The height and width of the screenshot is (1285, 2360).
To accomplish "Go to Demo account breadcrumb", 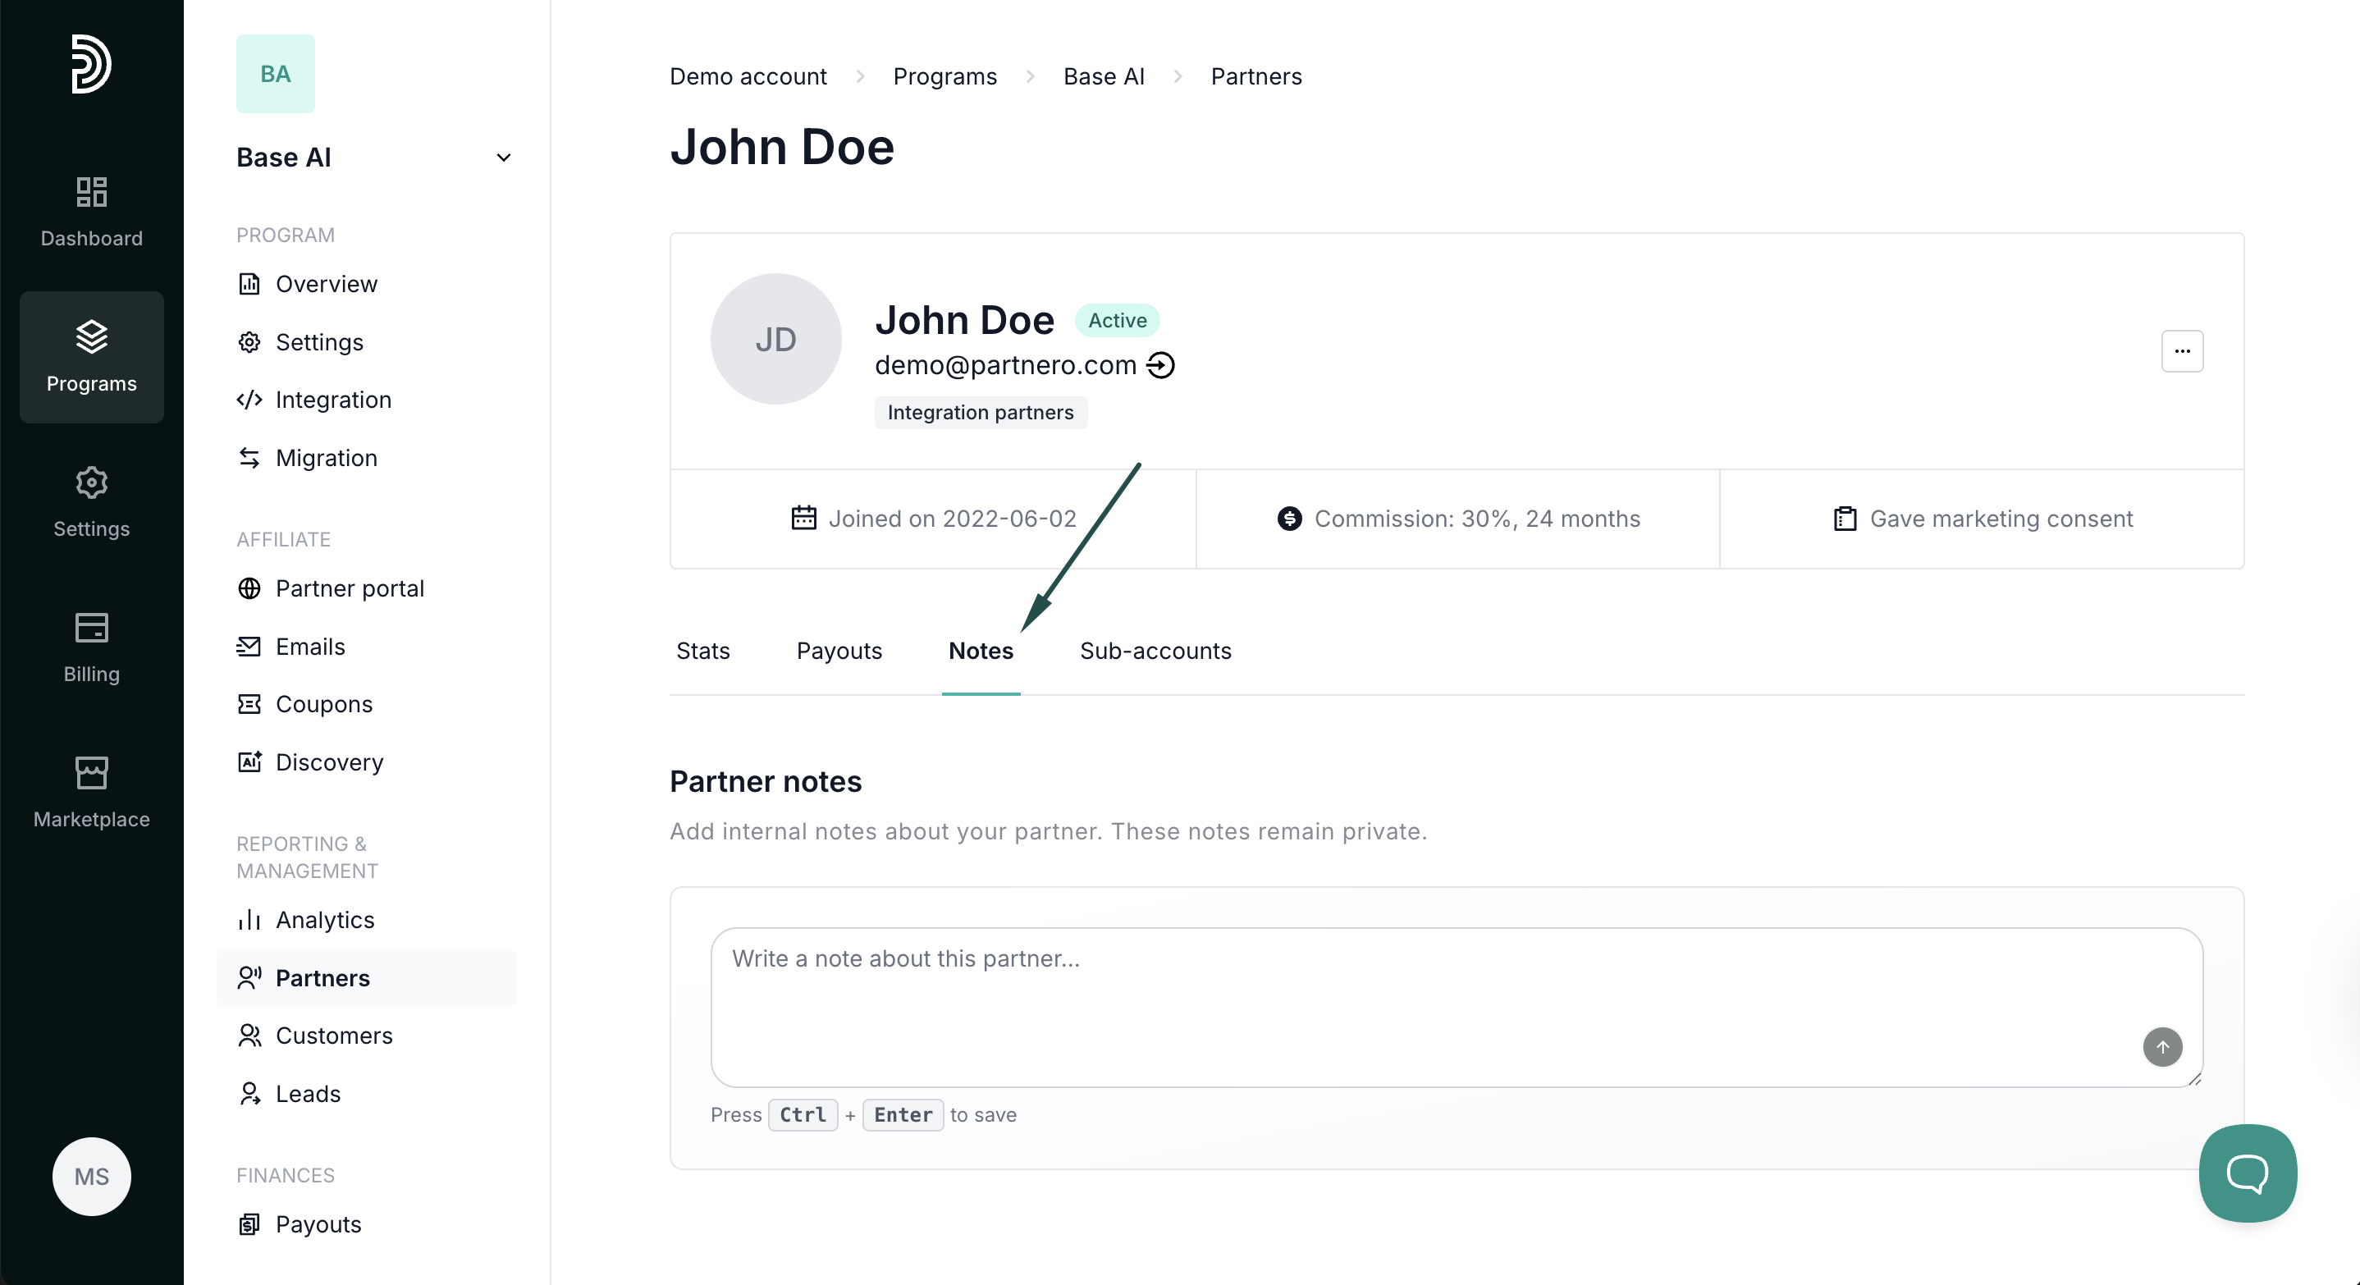I will [x=748, y=76].
